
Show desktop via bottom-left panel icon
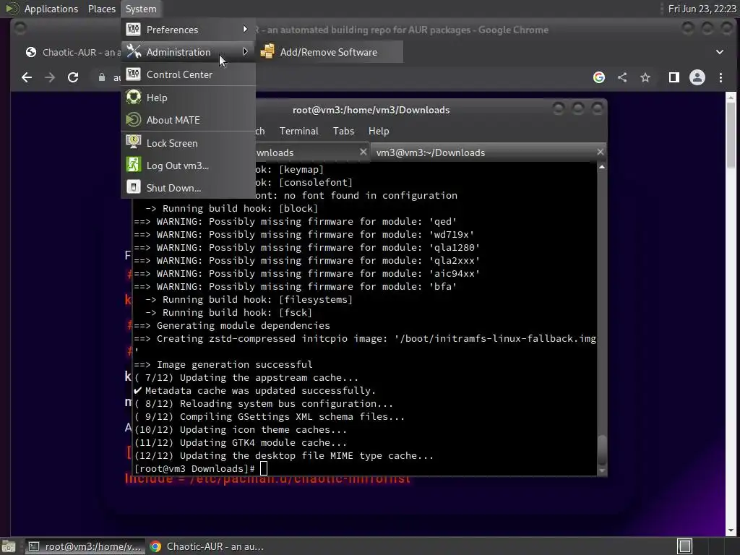pos(9,546)
